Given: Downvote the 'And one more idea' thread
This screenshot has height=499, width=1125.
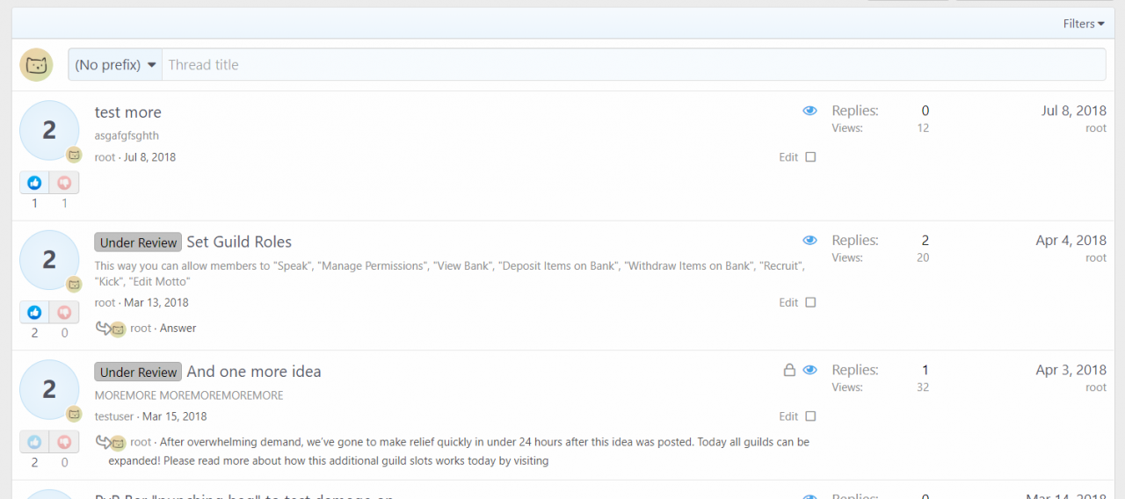Looking at the screenshot, I should pyautogui.click(x=64, y=442).
